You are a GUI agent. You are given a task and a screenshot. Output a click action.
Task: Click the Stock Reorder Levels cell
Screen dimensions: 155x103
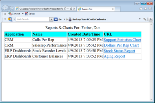pos(49,51)
